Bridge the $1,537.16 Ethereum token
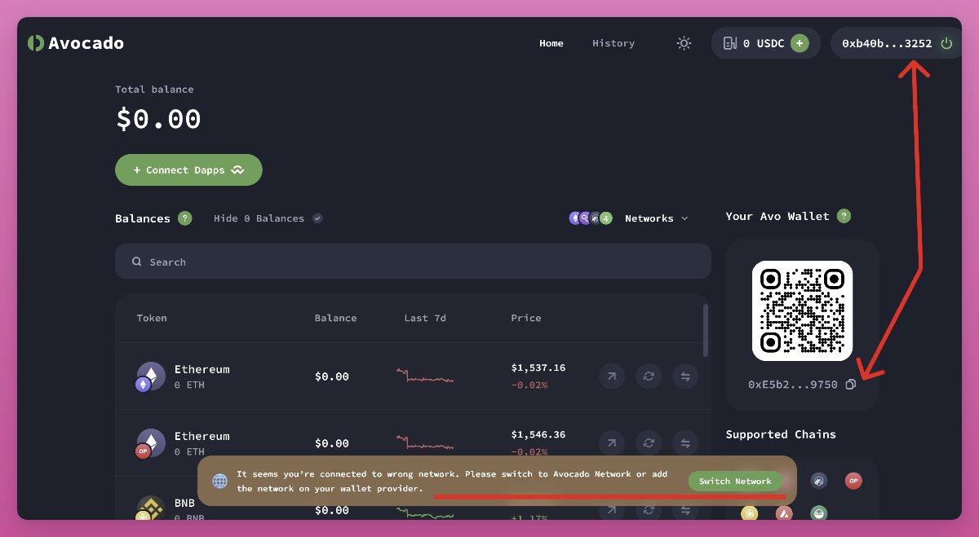Image resolution: width=979 pixels, height=537 pixels. pyautogui.click(x=685, y=376)
